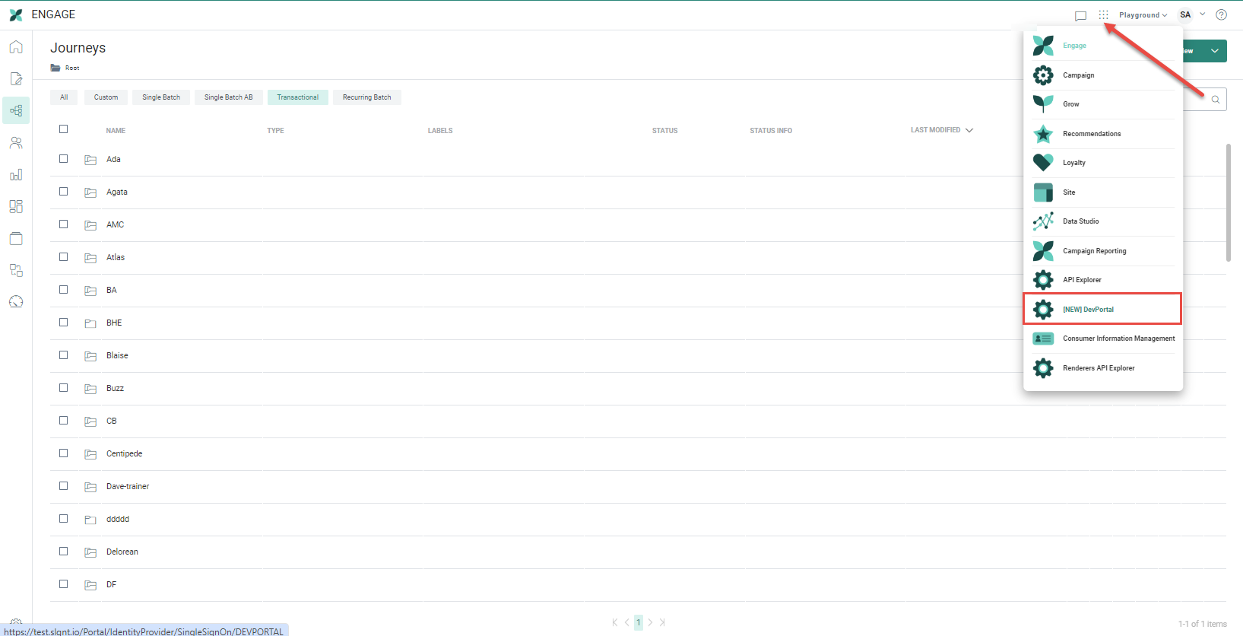Choose Data Studio in the app menu
Image resolution: width=1243 pixels, height=636 pixels.
tap(1080, 221)
